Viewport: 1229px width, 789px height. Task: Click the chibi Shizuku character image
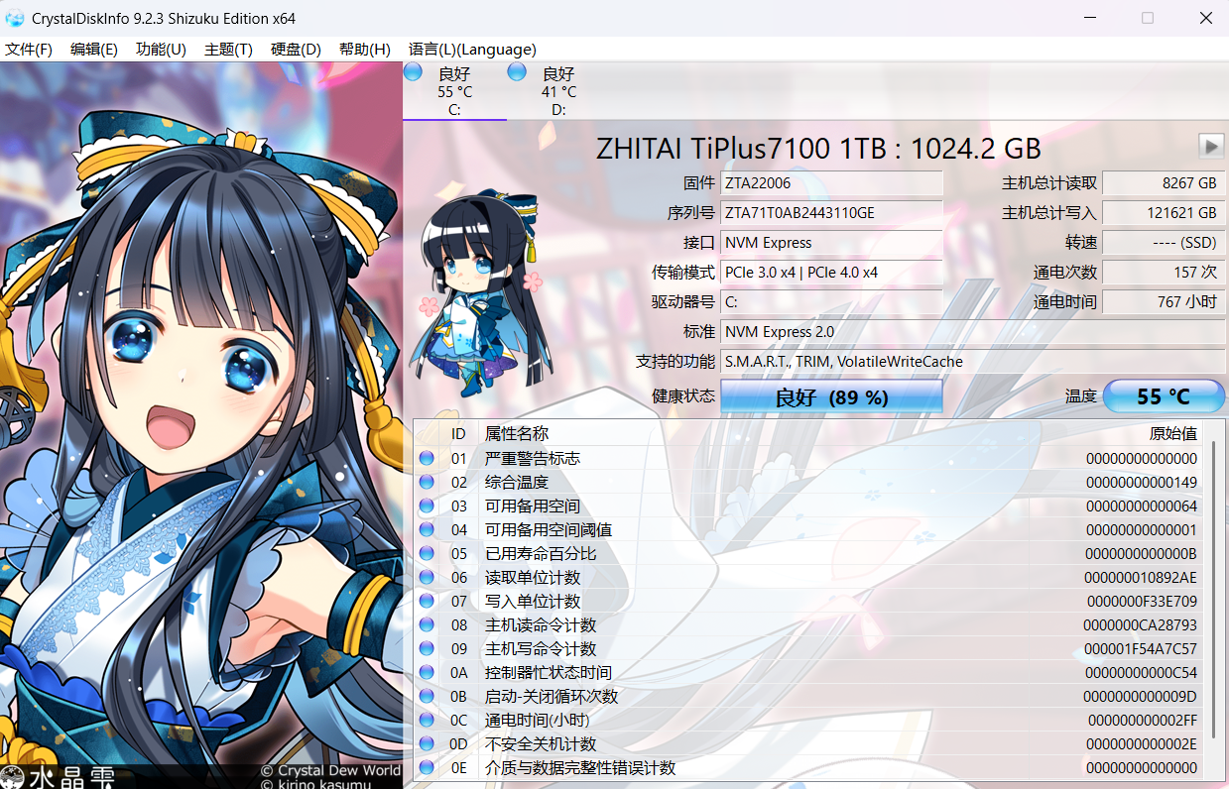[x=479, y=294]
